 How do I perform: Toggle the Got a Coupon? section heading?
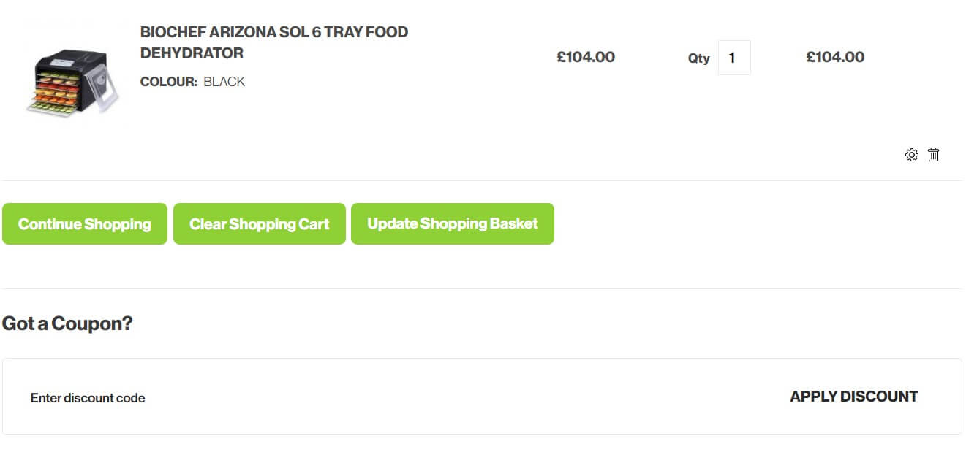click(x=67, y=323)
